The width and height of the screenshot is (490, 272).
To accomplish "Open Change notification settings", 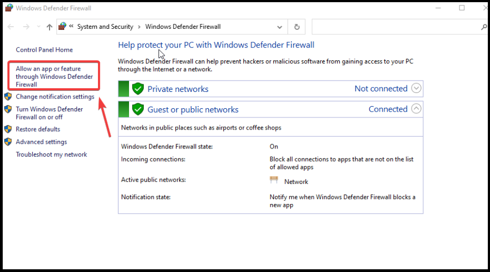I will pyautogui.click(x=55, y=97).
